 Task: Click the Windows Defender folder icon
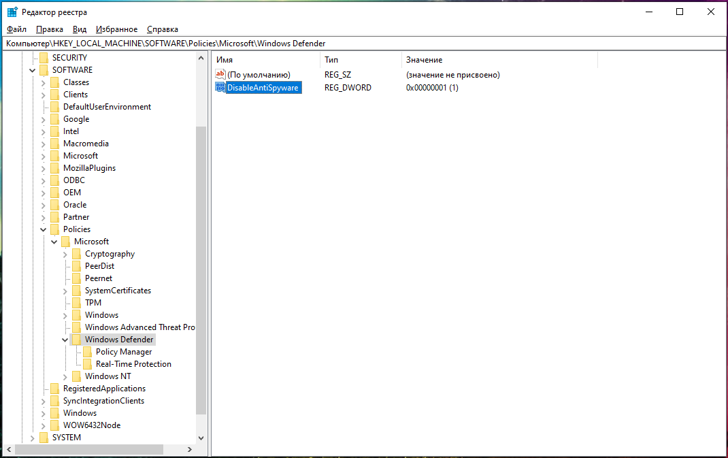click(77, 340)
